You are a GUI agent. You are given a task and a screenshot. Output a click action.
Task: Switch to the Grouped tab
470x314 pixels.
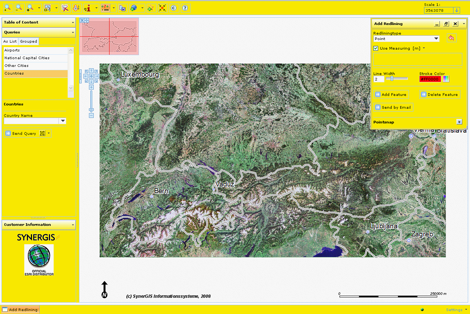pyautogui.click(x=28, y=41)
